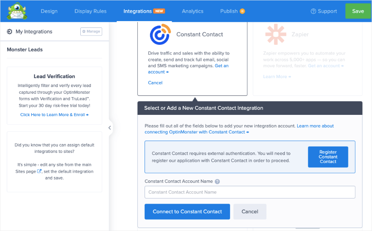The width and height of the screenshot is (372, 231).
Task: Click the NEW badge on Integrations
Action: [x=159, y=11]
